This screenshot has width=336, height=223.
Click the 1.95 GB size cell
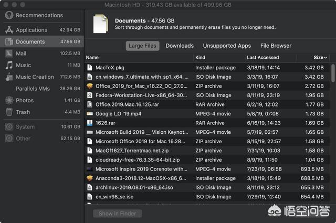point(314,95)
